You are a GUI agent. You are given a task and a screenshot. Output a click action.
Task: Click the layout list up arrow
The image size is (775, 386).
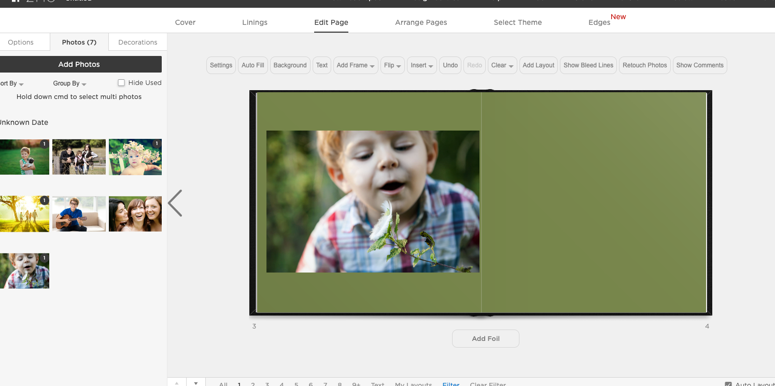[177, 383]
